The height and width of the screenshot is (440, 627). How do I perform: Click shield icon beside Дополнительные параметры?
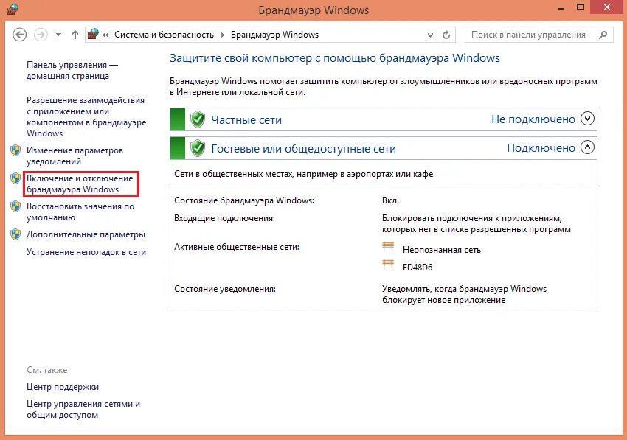pyautogui.click(x=15, y=234)
